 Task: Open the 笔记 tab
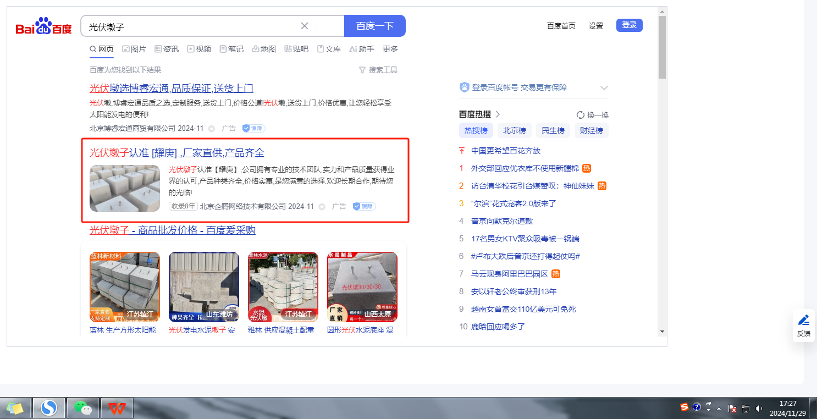click(231, 49)
